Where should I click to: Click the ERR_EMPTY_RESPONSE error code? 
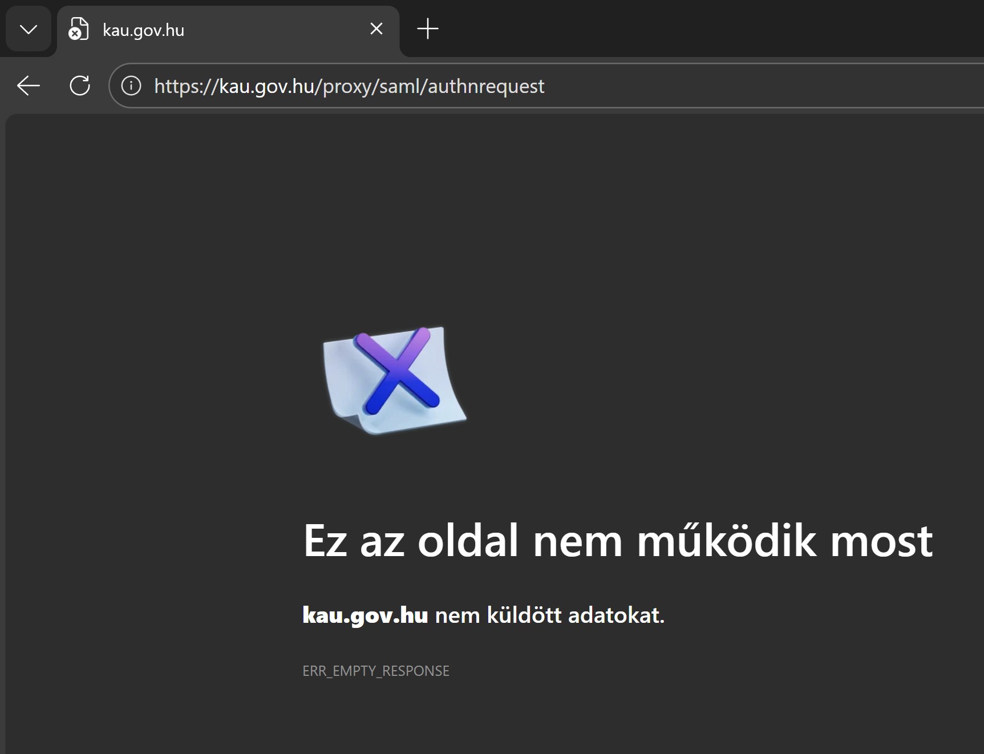point(375,671)
